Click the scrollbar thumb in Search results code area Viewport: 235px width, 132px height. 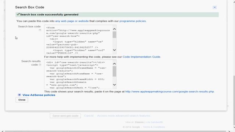click(x=114, y=71)
